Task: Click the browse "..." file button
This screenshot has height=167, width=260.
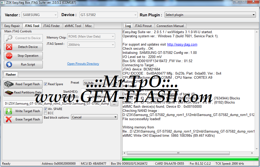Action: click(x=114, y=104)
